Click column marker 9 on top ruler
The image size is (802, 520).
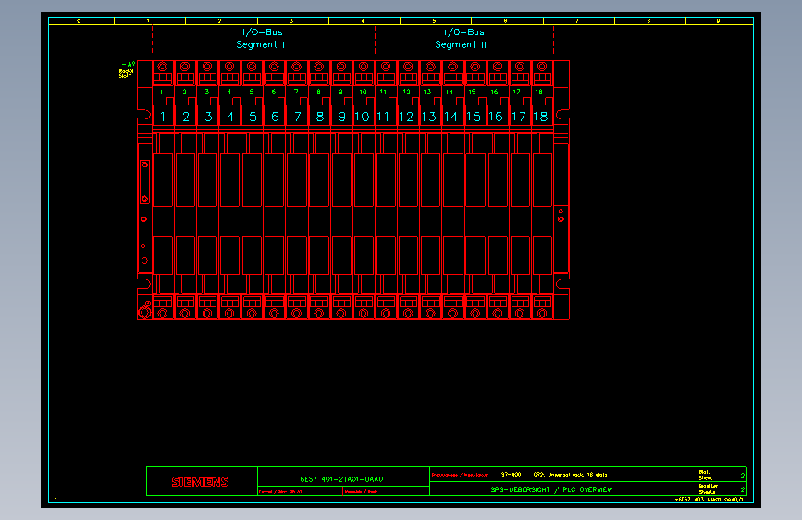[x=718, y=21]
